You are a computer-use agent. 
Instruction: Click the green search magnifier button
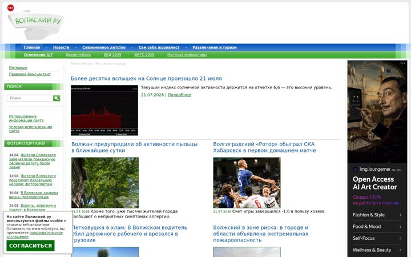point(57,98)
